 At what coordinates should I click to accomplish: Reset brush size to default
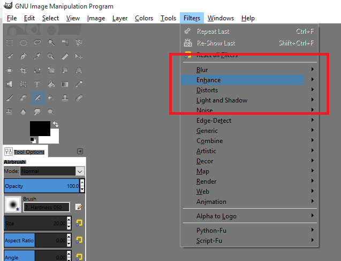click(79, 223)
